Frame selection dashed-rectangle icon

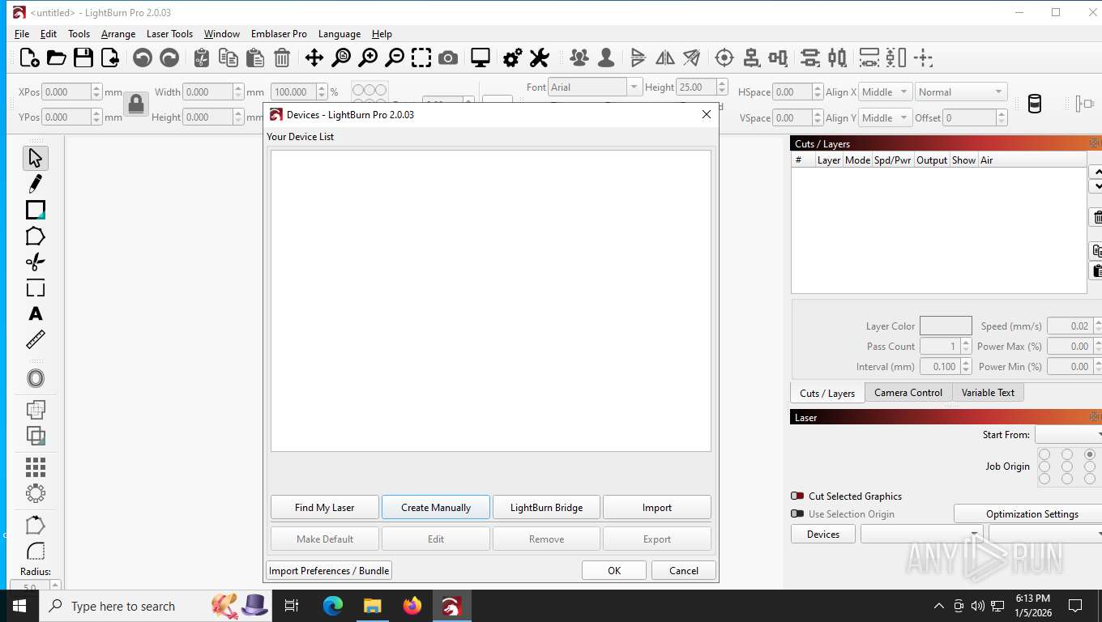pyautogui.click(x=421, y=58)
